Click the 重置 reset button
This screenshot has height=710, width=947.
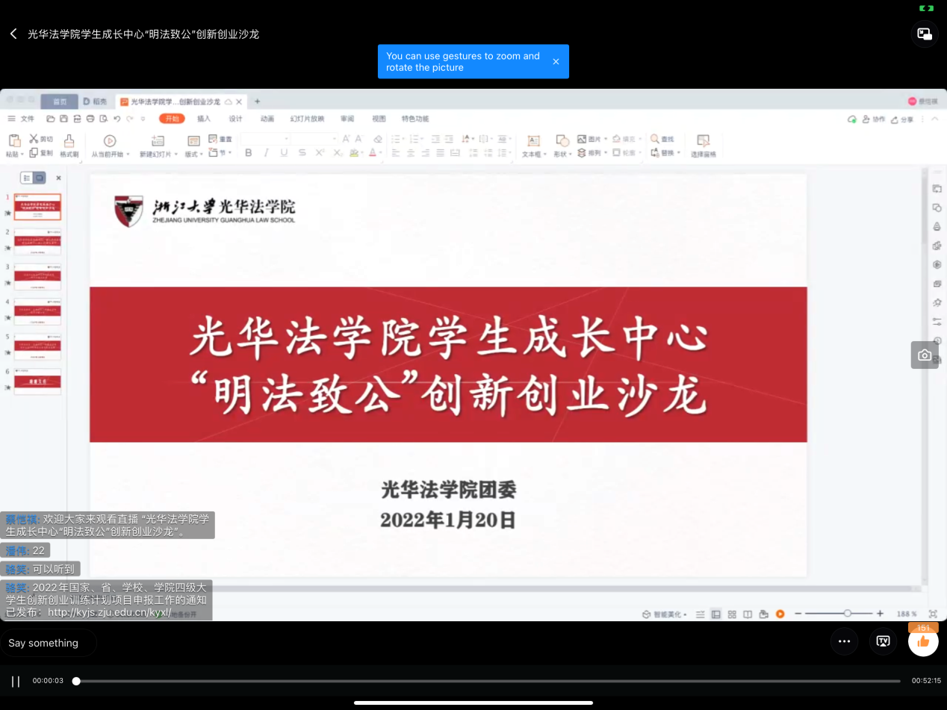[x=220, y=139]
